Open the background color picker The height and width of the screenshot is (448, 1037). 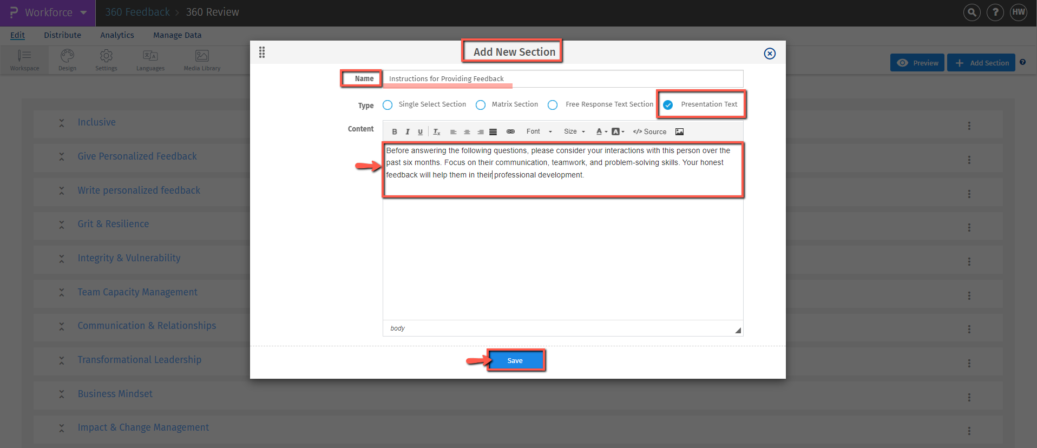(x=618, y=131)
